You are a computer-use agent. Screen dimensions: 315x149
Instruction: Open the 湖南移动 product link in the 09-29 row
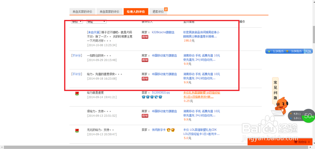click(x=202, y=57)
